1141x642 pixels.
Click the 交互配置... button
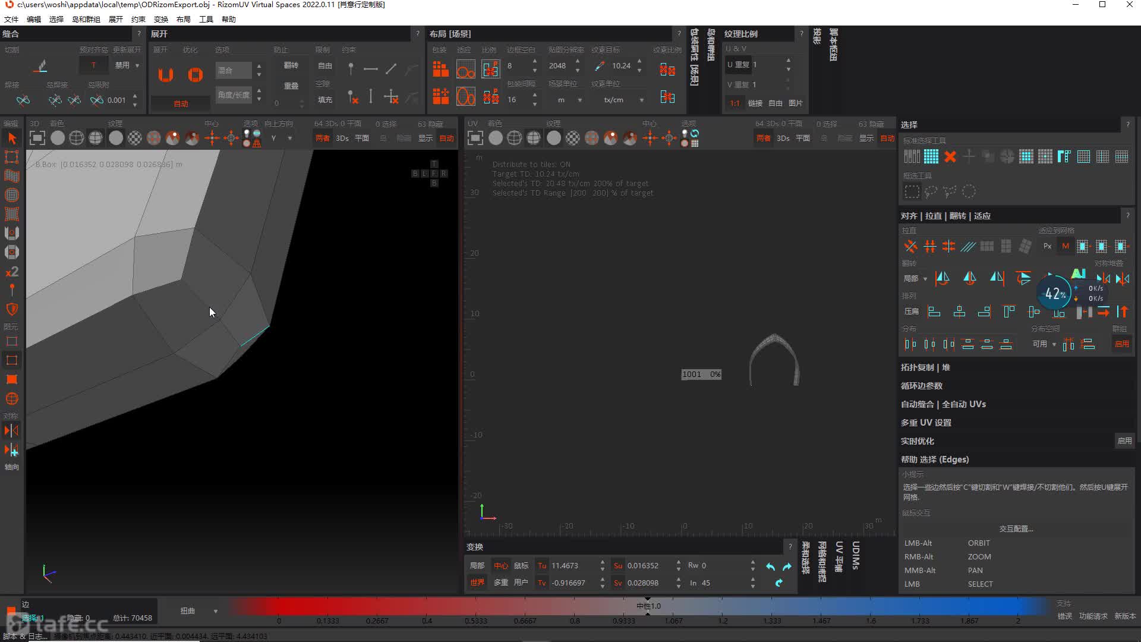coord(1016,528)
